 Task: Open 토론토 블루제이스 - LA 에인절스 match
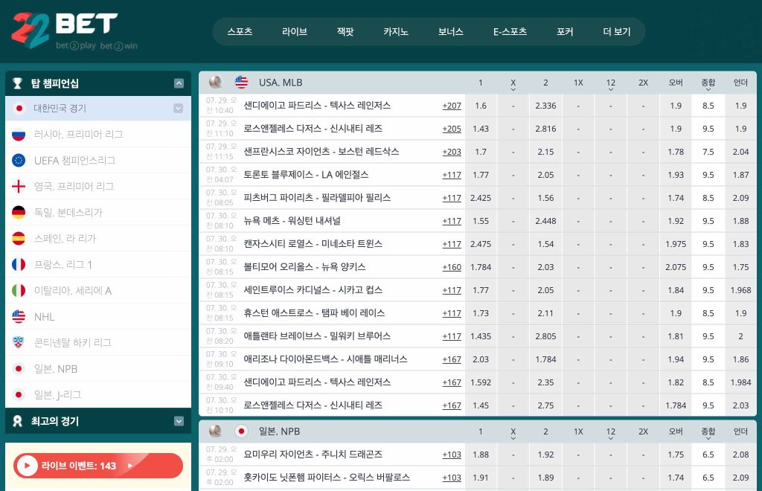pyautogui.click(x=306, y=175)
